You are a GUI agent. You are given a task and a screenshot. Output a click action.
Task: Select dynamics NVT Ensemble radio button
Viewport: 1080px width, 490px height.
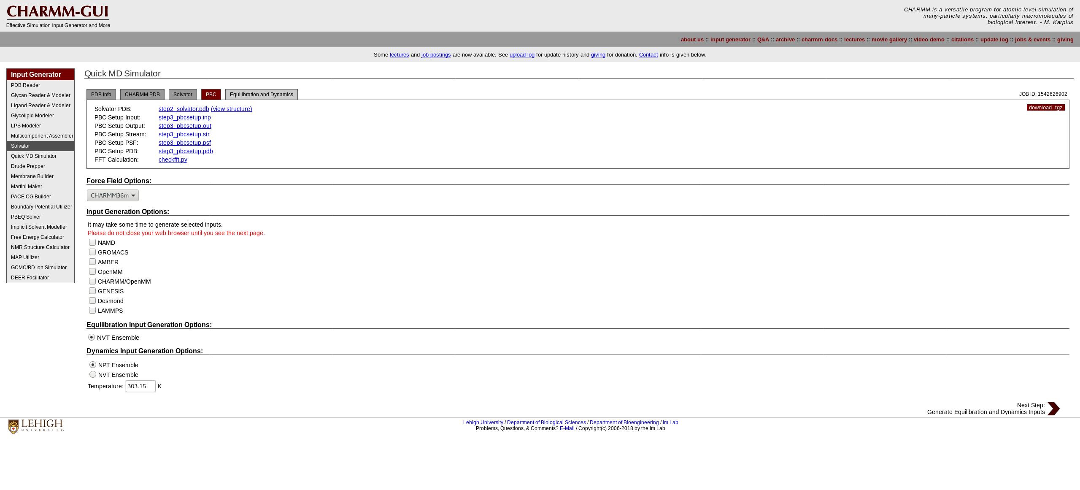93,374
